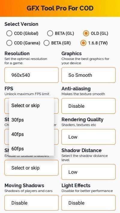Open the Shadows Select or skip dropdown
The width and height of the screenshot is (120, 213).
coord(31,168)
